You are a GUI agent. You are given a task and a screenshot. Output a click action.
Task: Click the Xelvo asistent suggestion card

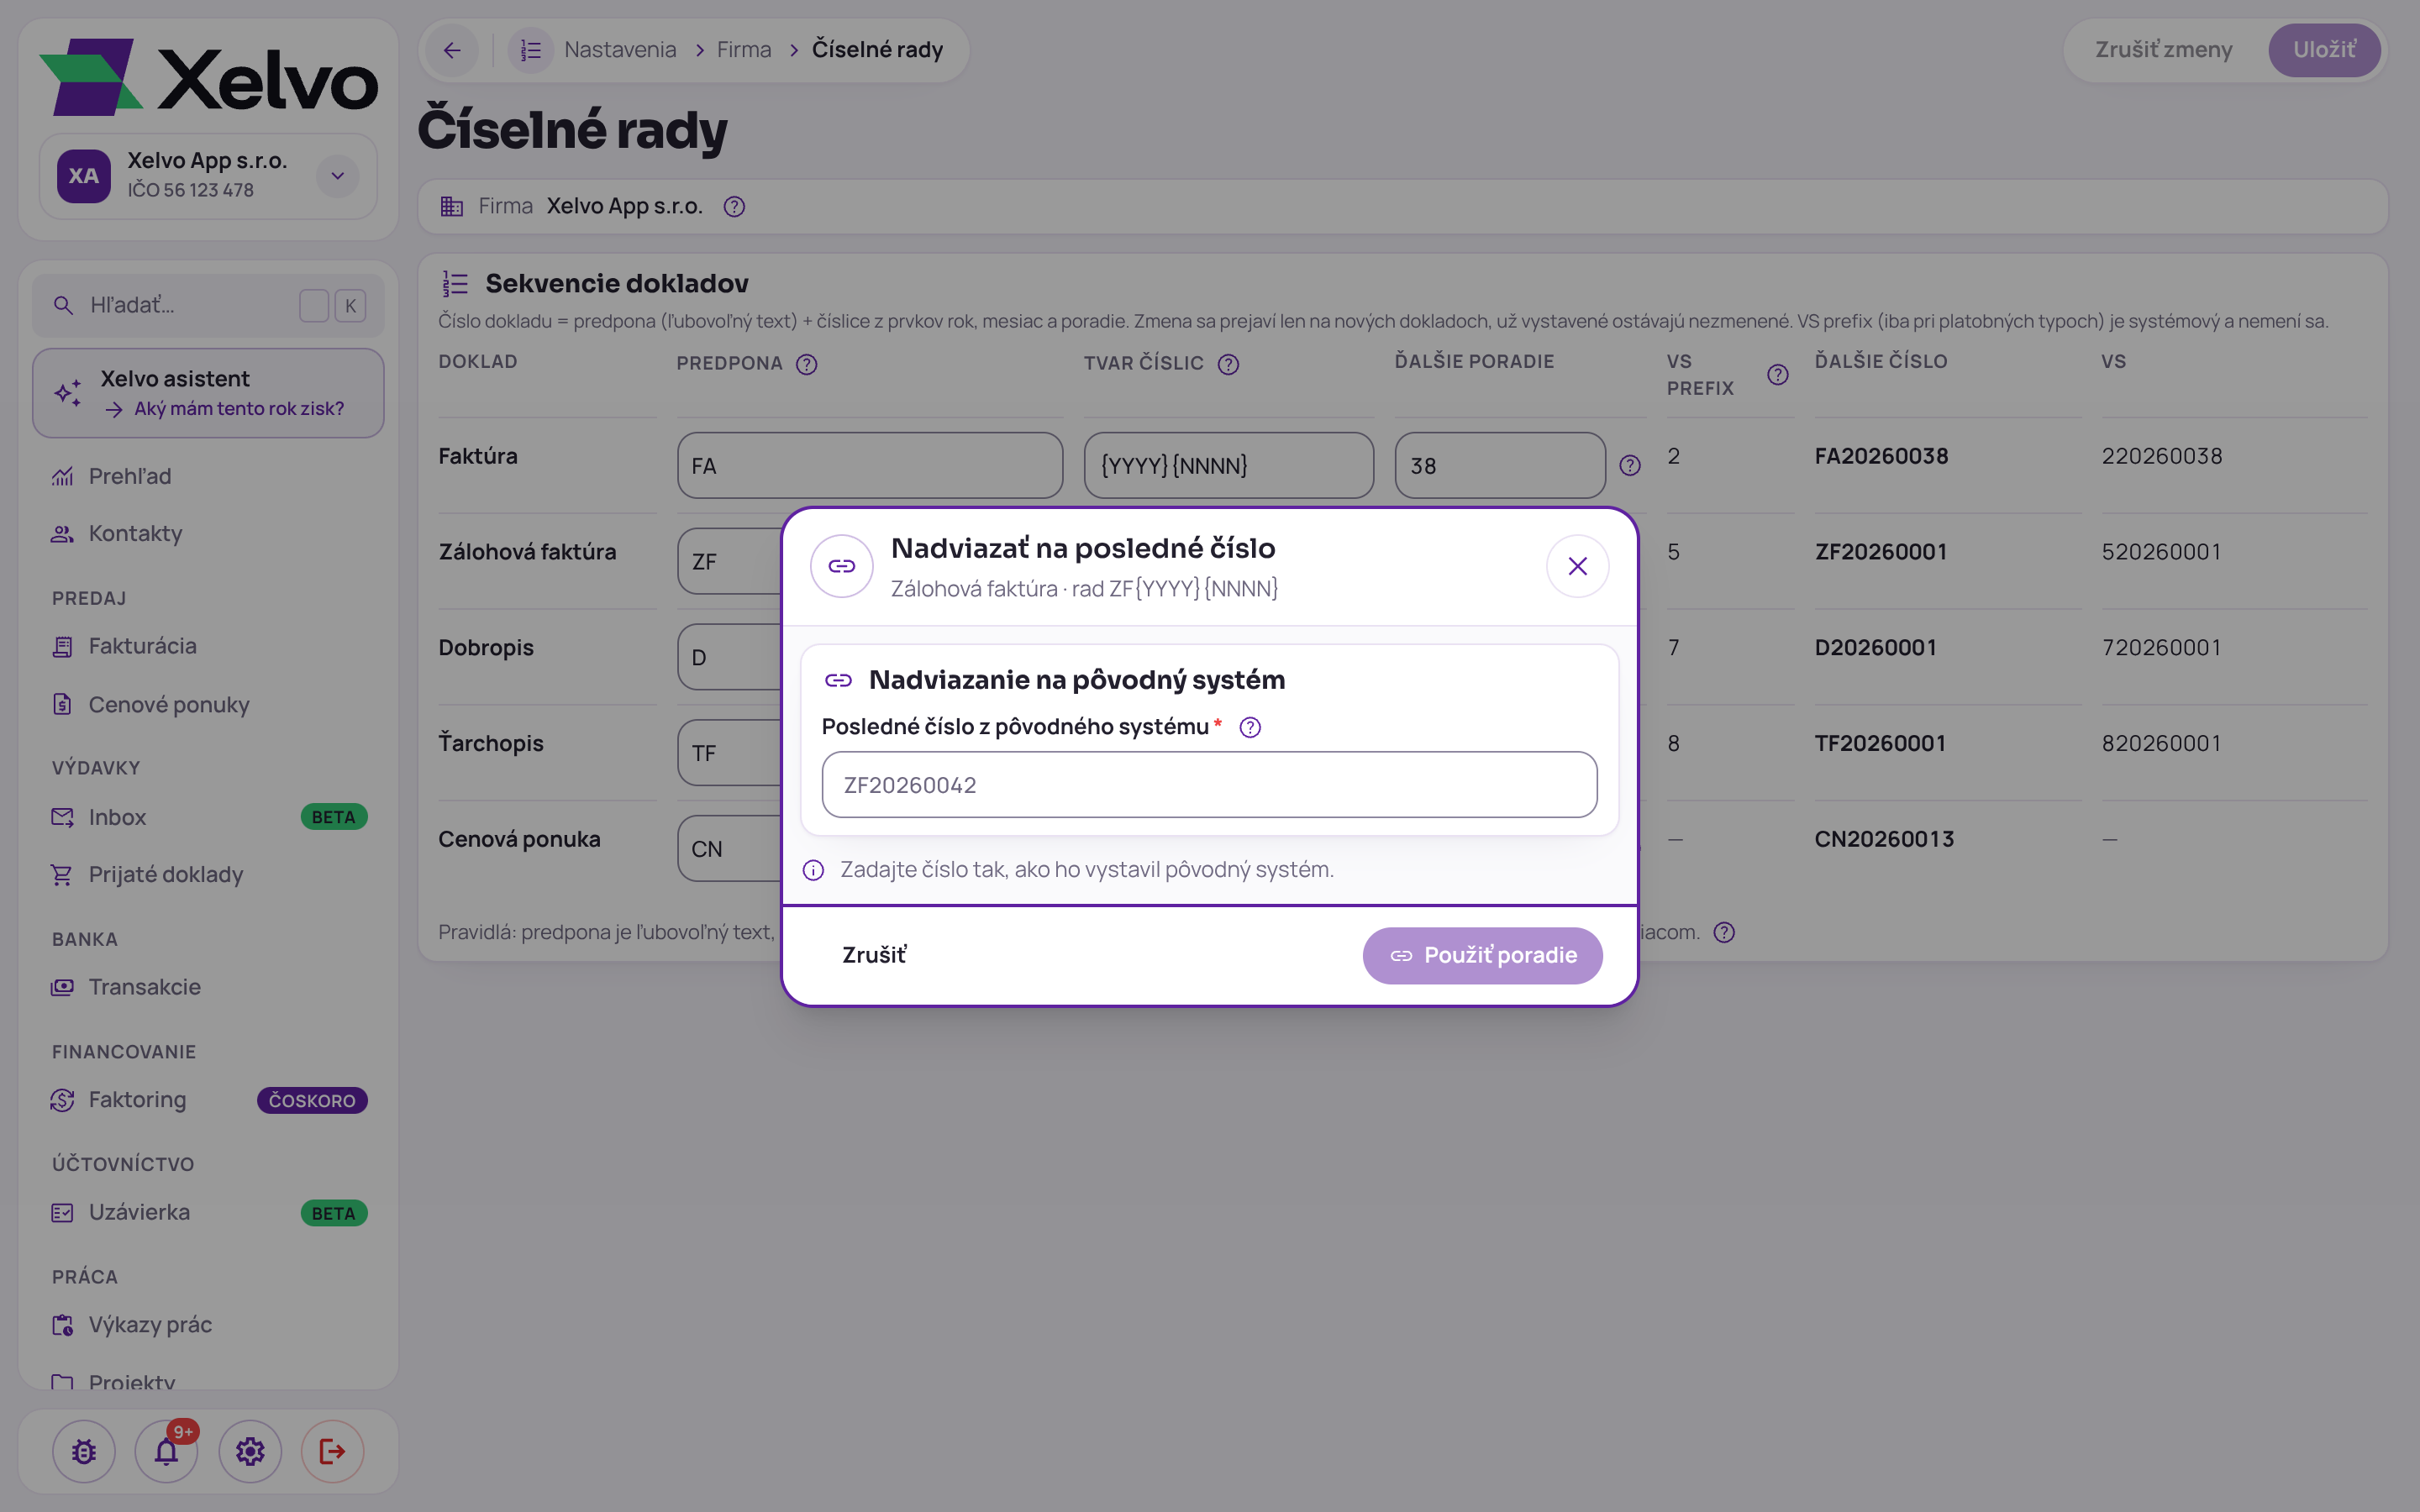[208, 393]
